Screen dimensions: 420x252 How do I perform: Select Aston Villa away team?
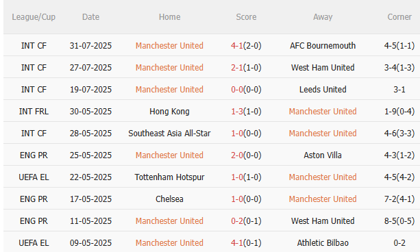click(323, 155)
